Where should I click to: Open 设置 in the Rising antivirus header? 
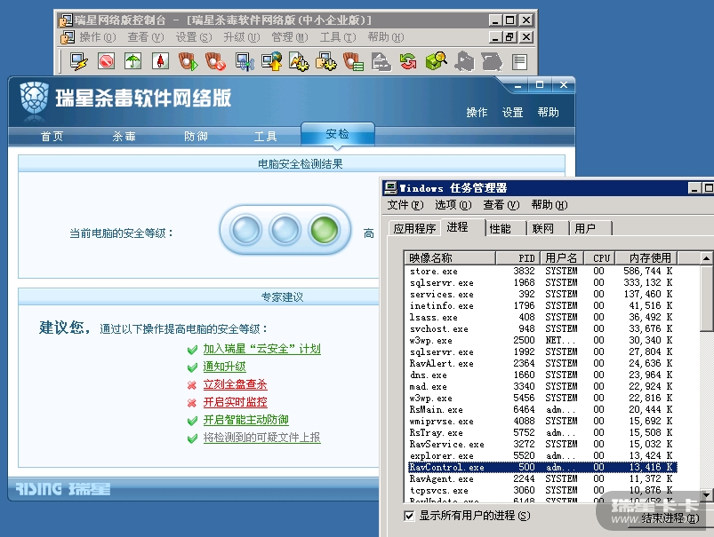coord(512,113)
